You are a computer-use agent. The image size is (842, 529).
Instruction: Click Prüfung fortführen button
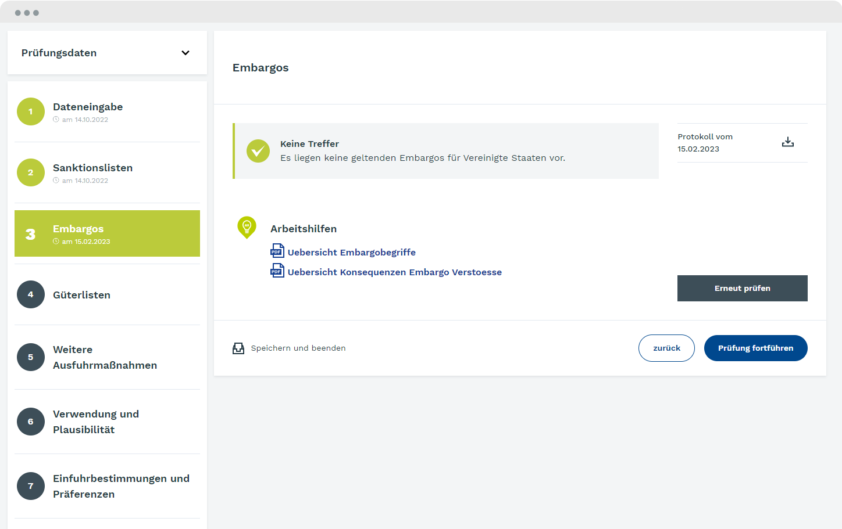[755, 348]
